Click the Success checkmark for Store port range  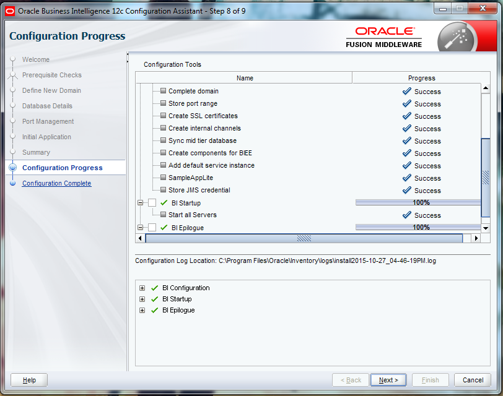[407, 104]
